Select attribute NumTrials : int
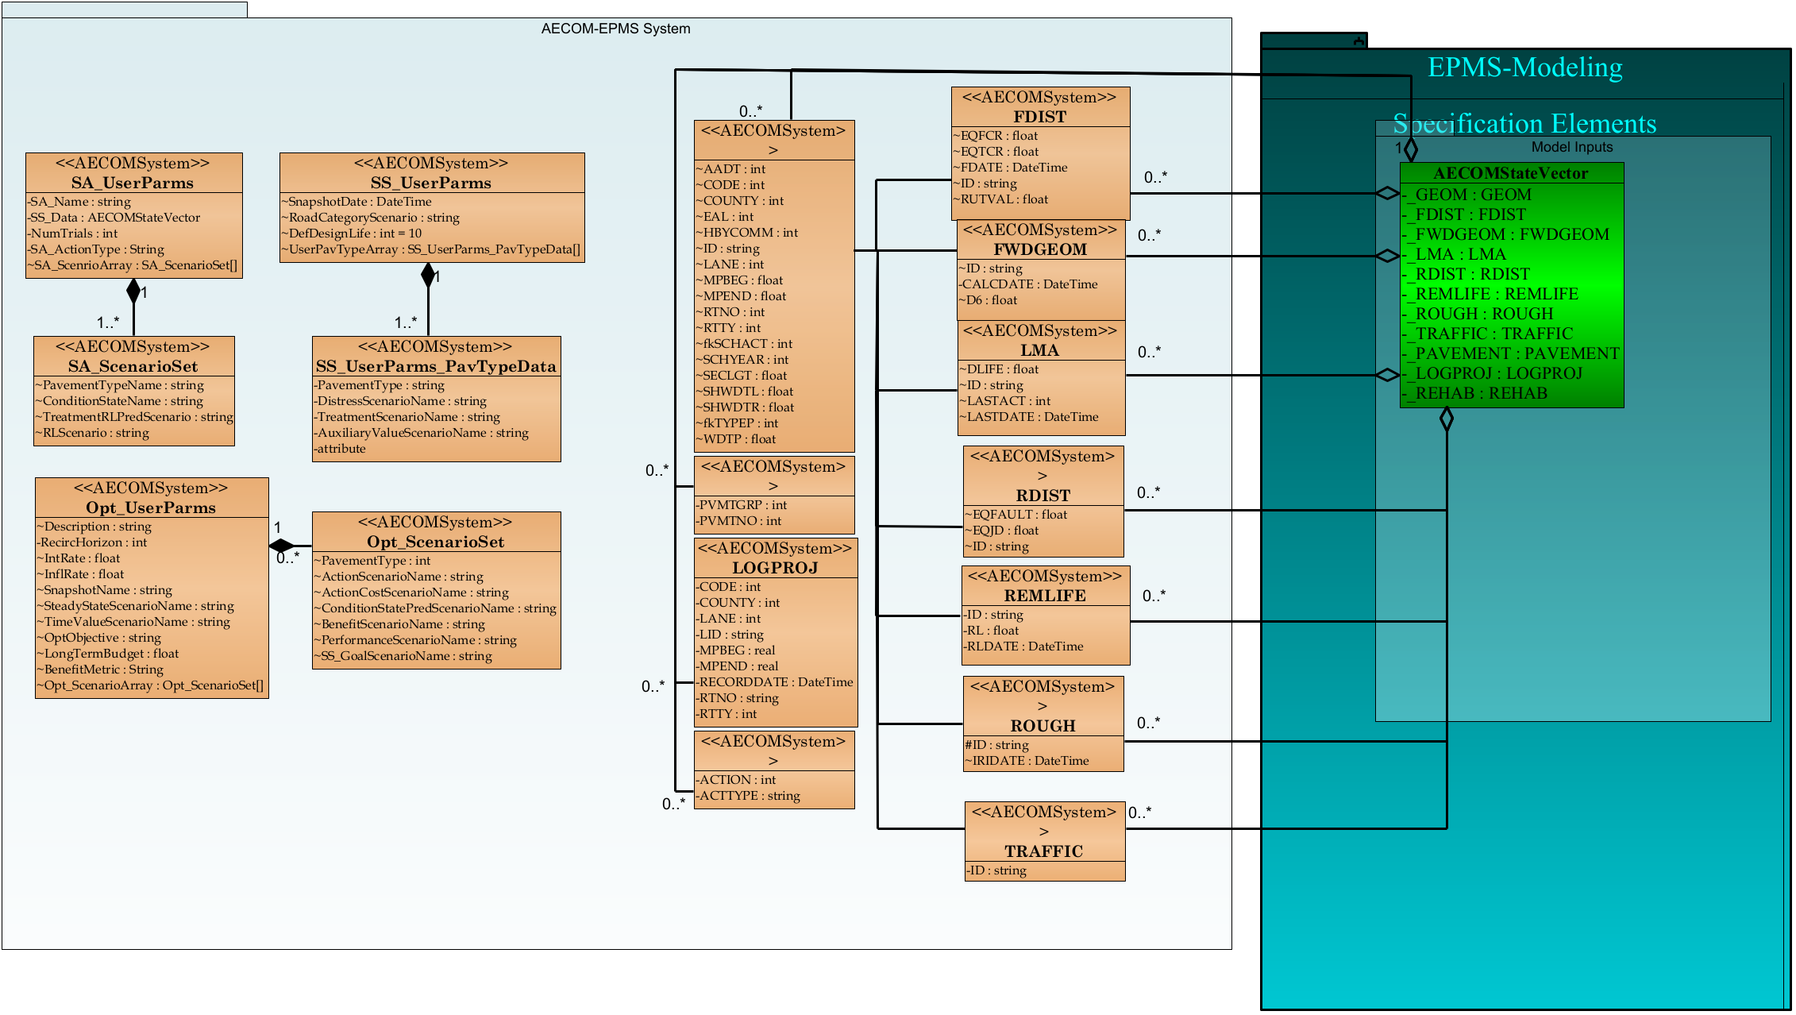The image size is (1796, 1015). click(72, 233)
